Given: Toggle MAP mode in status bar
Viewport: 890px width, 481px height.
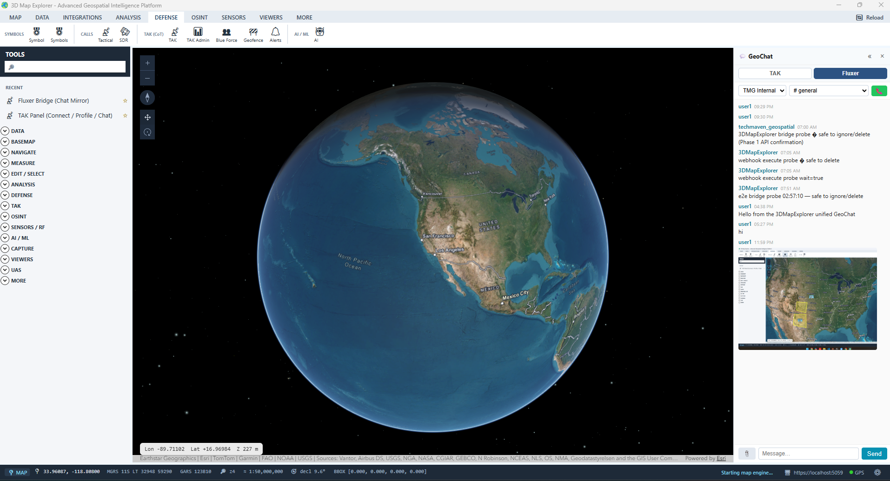Looking at the screenshot, I should point(18,473).
